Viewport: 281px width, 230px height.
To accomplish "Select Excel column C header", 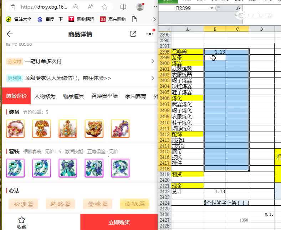I will [237, 29].
